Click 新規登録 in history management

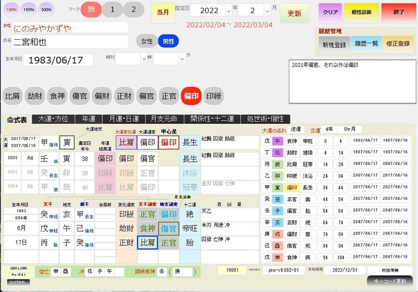(334, 44)
